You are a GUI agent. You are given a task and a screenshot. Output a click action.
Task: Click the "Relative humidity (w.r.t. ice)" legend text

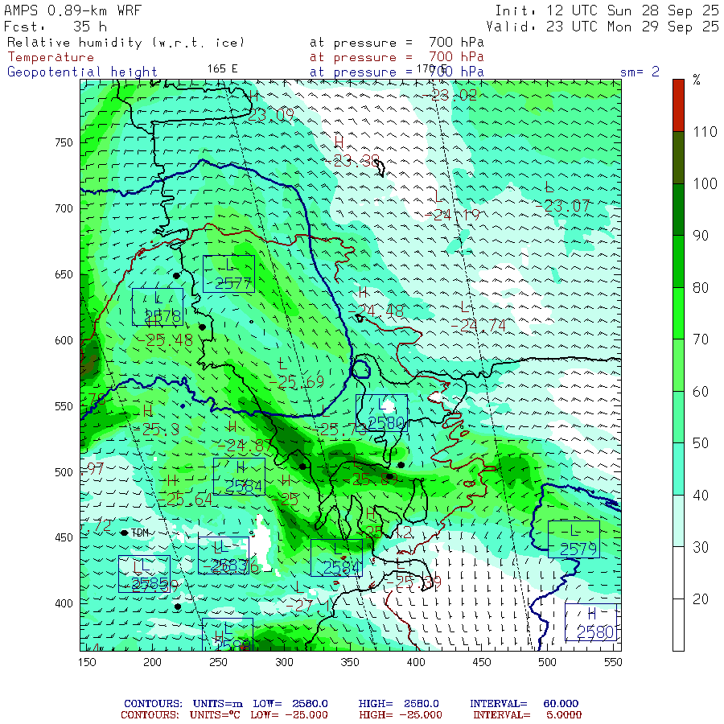click(x=125, y=42)
